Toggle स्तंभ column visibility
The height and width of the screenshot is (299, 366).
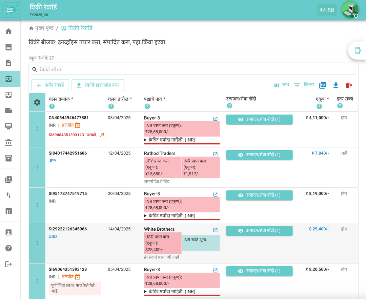pyautogui.click(x=281, y=85)
